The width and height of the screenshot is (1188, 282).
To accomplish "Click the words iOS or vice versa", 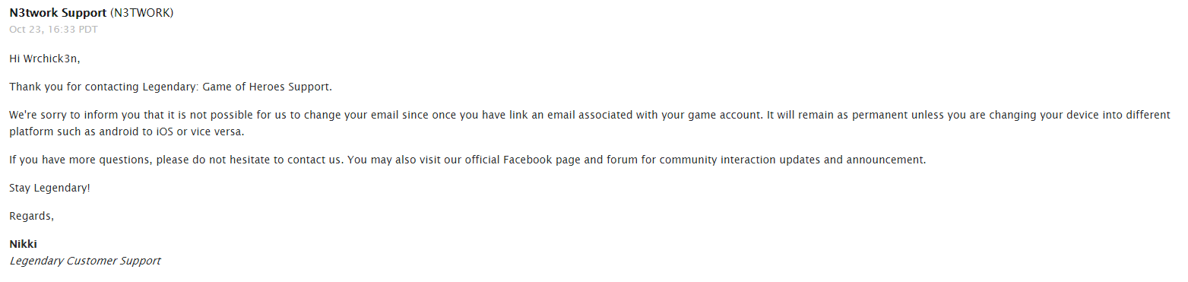I will click(212, 131).
